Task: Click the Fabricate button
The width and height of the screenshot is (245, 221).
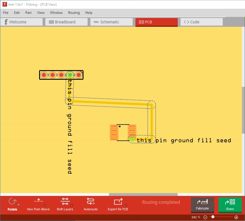Action: (x=202, y=205)
